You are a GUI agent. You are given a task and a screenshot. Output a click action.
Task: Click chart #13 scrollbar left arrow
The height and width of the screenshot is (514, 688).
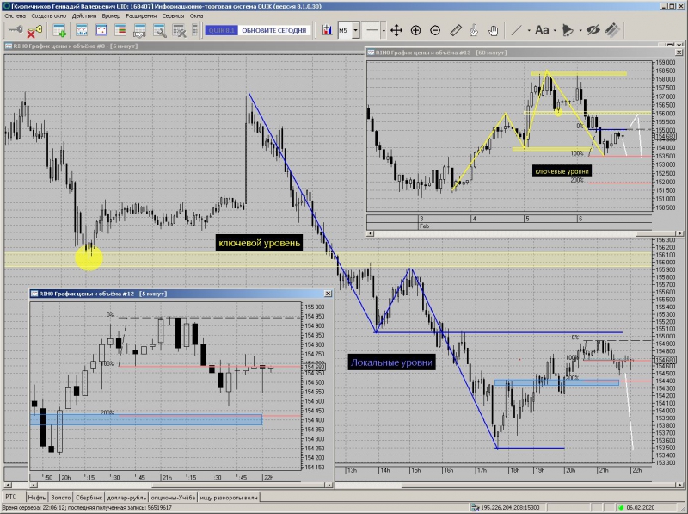click(x=371, y=233)
